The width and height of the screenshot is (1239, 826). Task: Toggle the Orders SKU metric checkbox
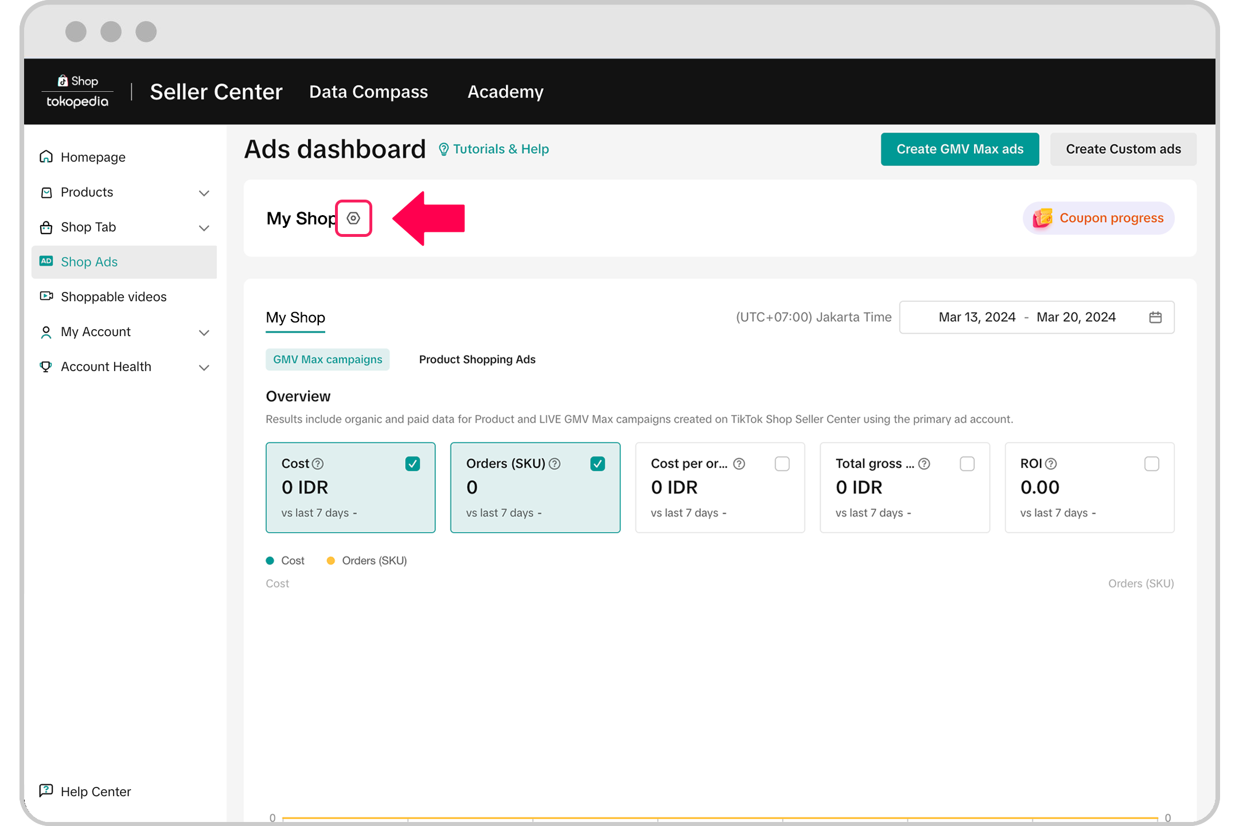pyautogui.click(x=597, y=463)
